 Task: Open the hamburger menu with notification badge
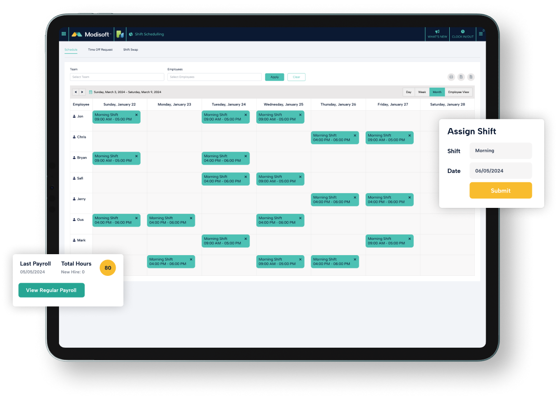click(x=480, y=34)
